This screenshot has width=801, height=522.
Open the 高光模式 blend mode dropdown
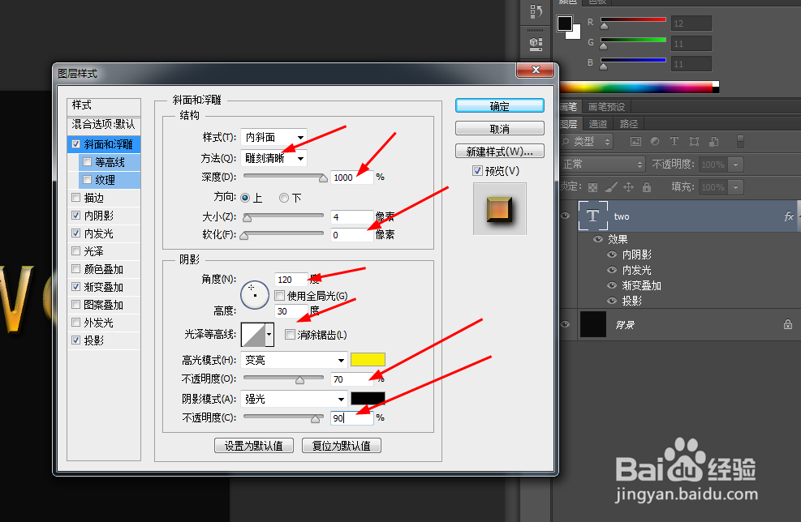pyautogui.click(x=295, y=359)
